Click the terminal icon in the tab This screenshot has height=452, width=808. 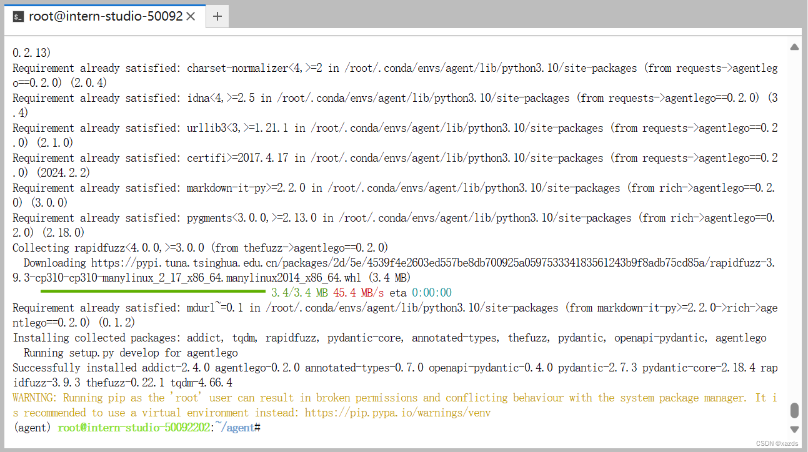(x=18, y=17)
